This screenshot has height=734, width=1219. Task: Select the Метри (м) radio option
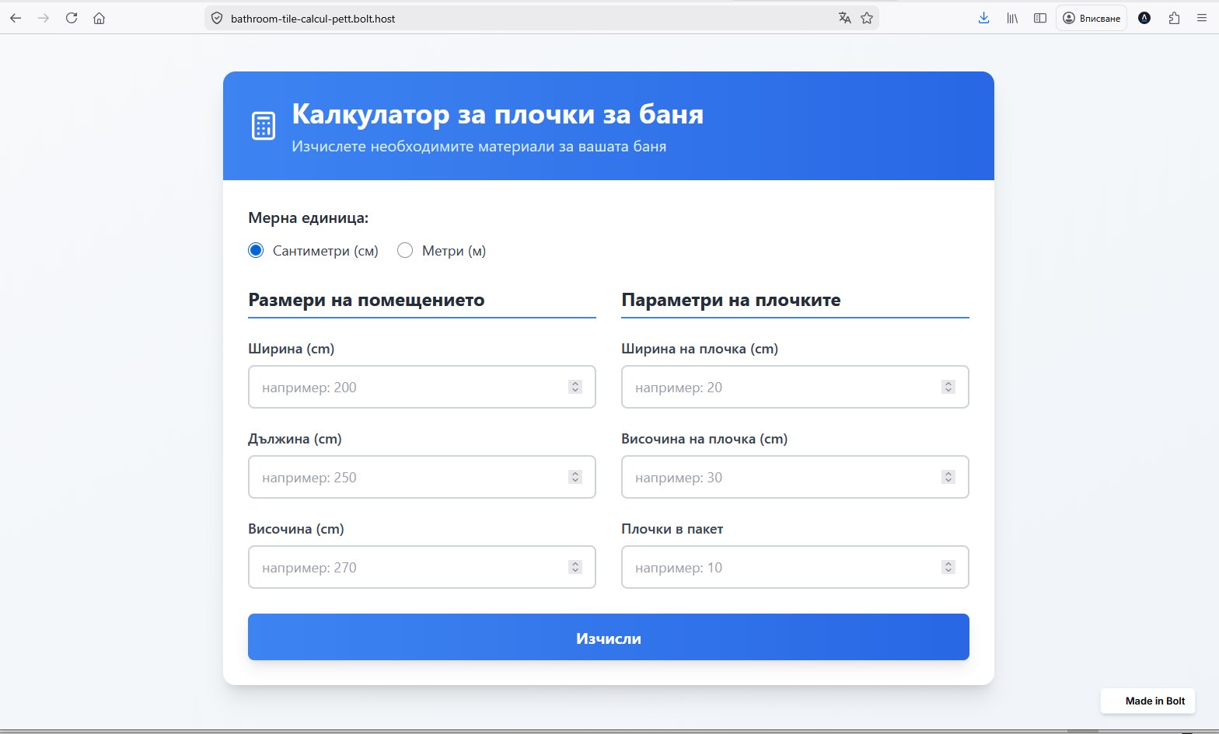(x=405, y=250)
